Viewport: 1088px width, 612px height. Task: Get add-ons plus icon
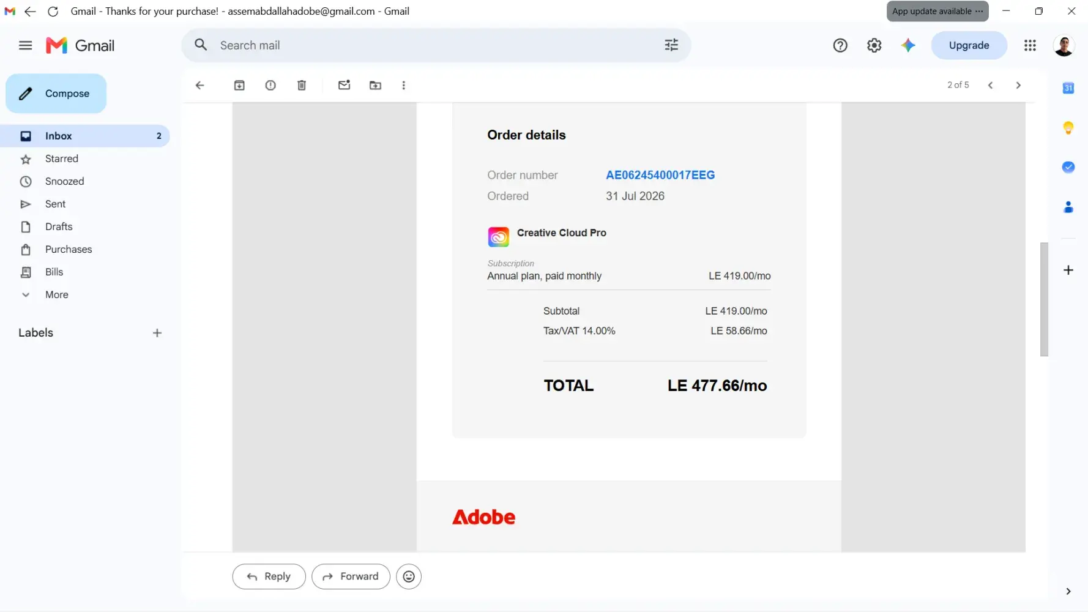[1068, 270]
